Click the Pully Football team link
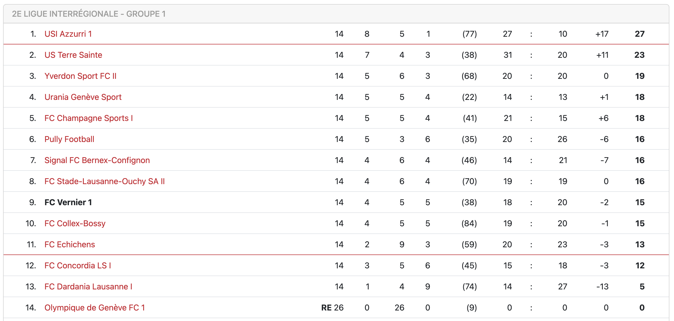Viewport: 674px width, 321px height. 69,139
